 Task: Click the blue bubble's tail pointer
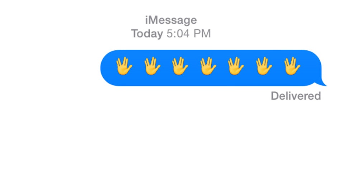tap(322, 83)
